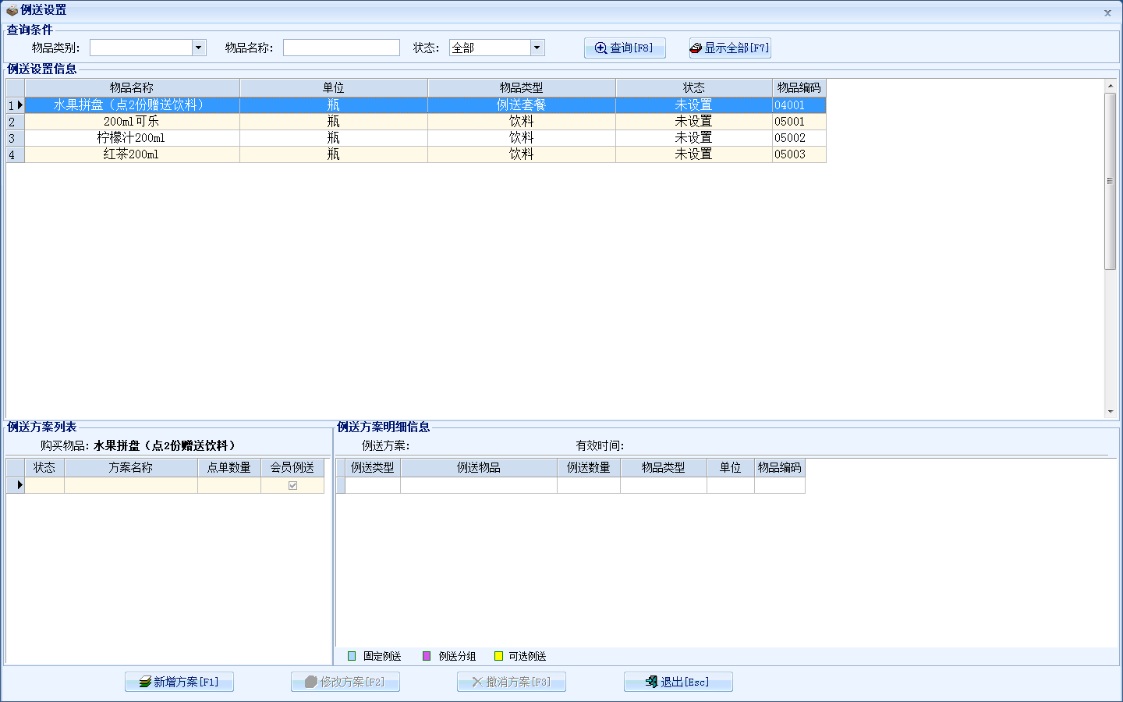Click the app icon in title bar
Image resolution: width=1123 pixels, height=702 pixels.
point(12,10)
